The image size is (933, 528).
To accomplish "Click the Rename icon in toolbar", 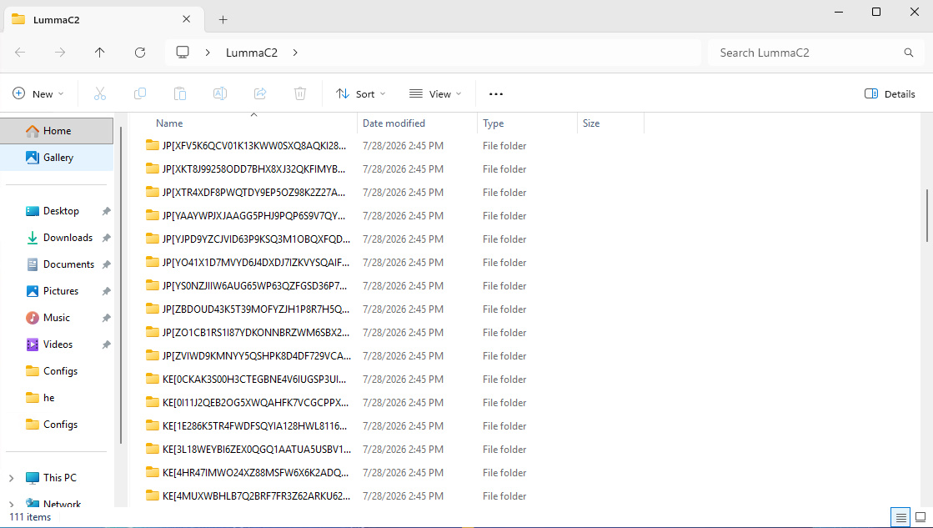I will 220,93.
